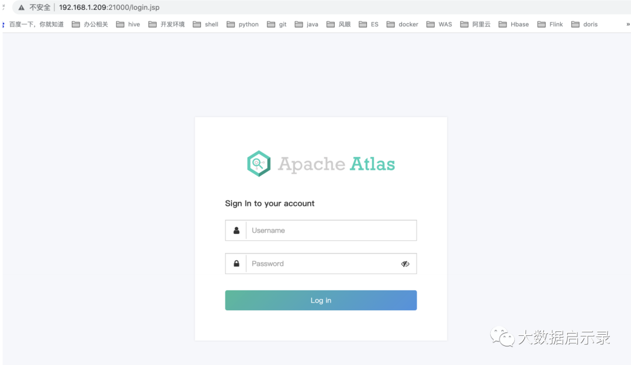Open the doris bookmark folder

point(584,24)
